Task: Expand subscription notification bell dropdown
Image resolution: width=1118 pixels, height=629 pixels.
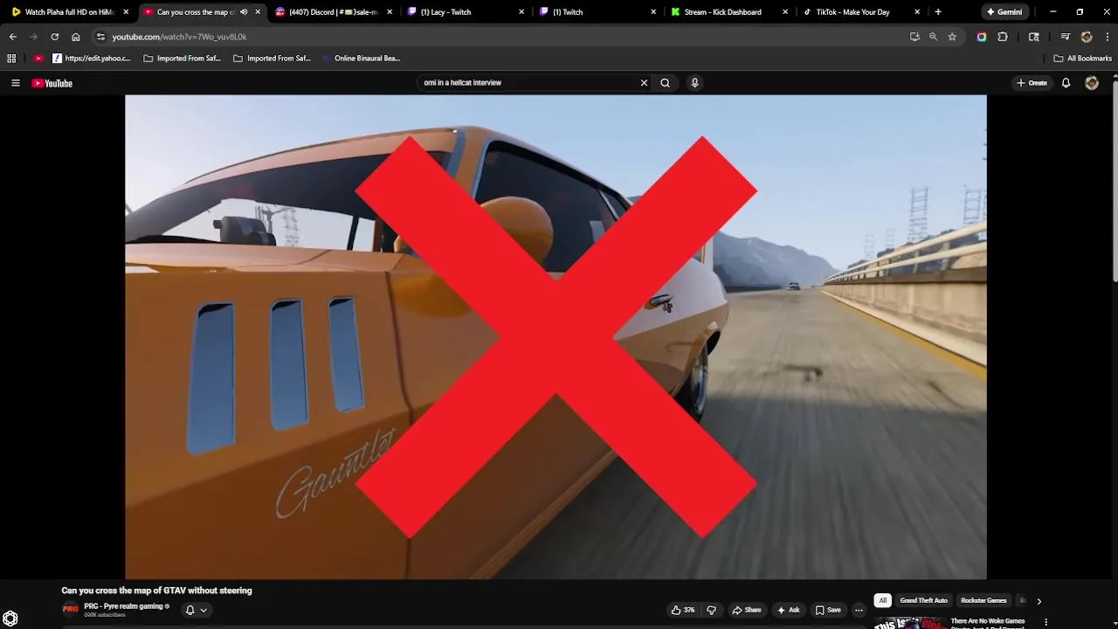Action: pos(197,610)
